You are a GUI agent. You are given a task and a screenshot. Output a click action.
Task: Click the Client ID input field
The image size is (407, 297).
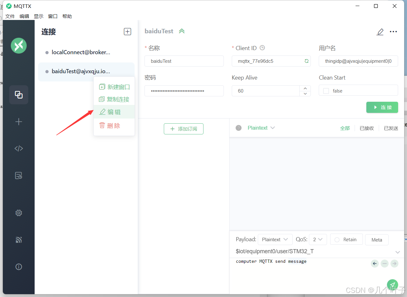pyautogui.click(x=271, y=61)
